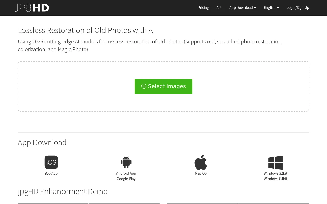Click the Windows logo icon
327x204 pixels.
point(275,163)
